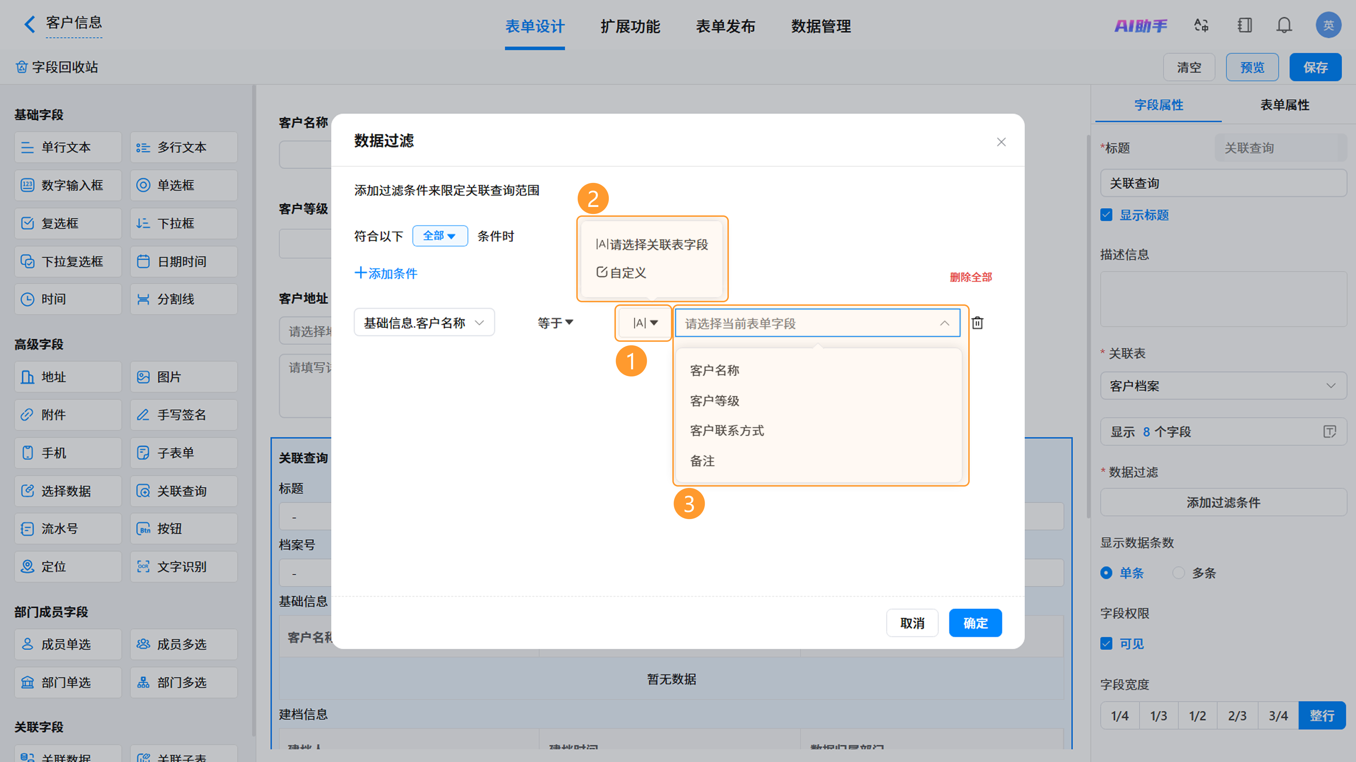Select the 手写签名 field
The image size is (1356, 762).
coord(184,415)
